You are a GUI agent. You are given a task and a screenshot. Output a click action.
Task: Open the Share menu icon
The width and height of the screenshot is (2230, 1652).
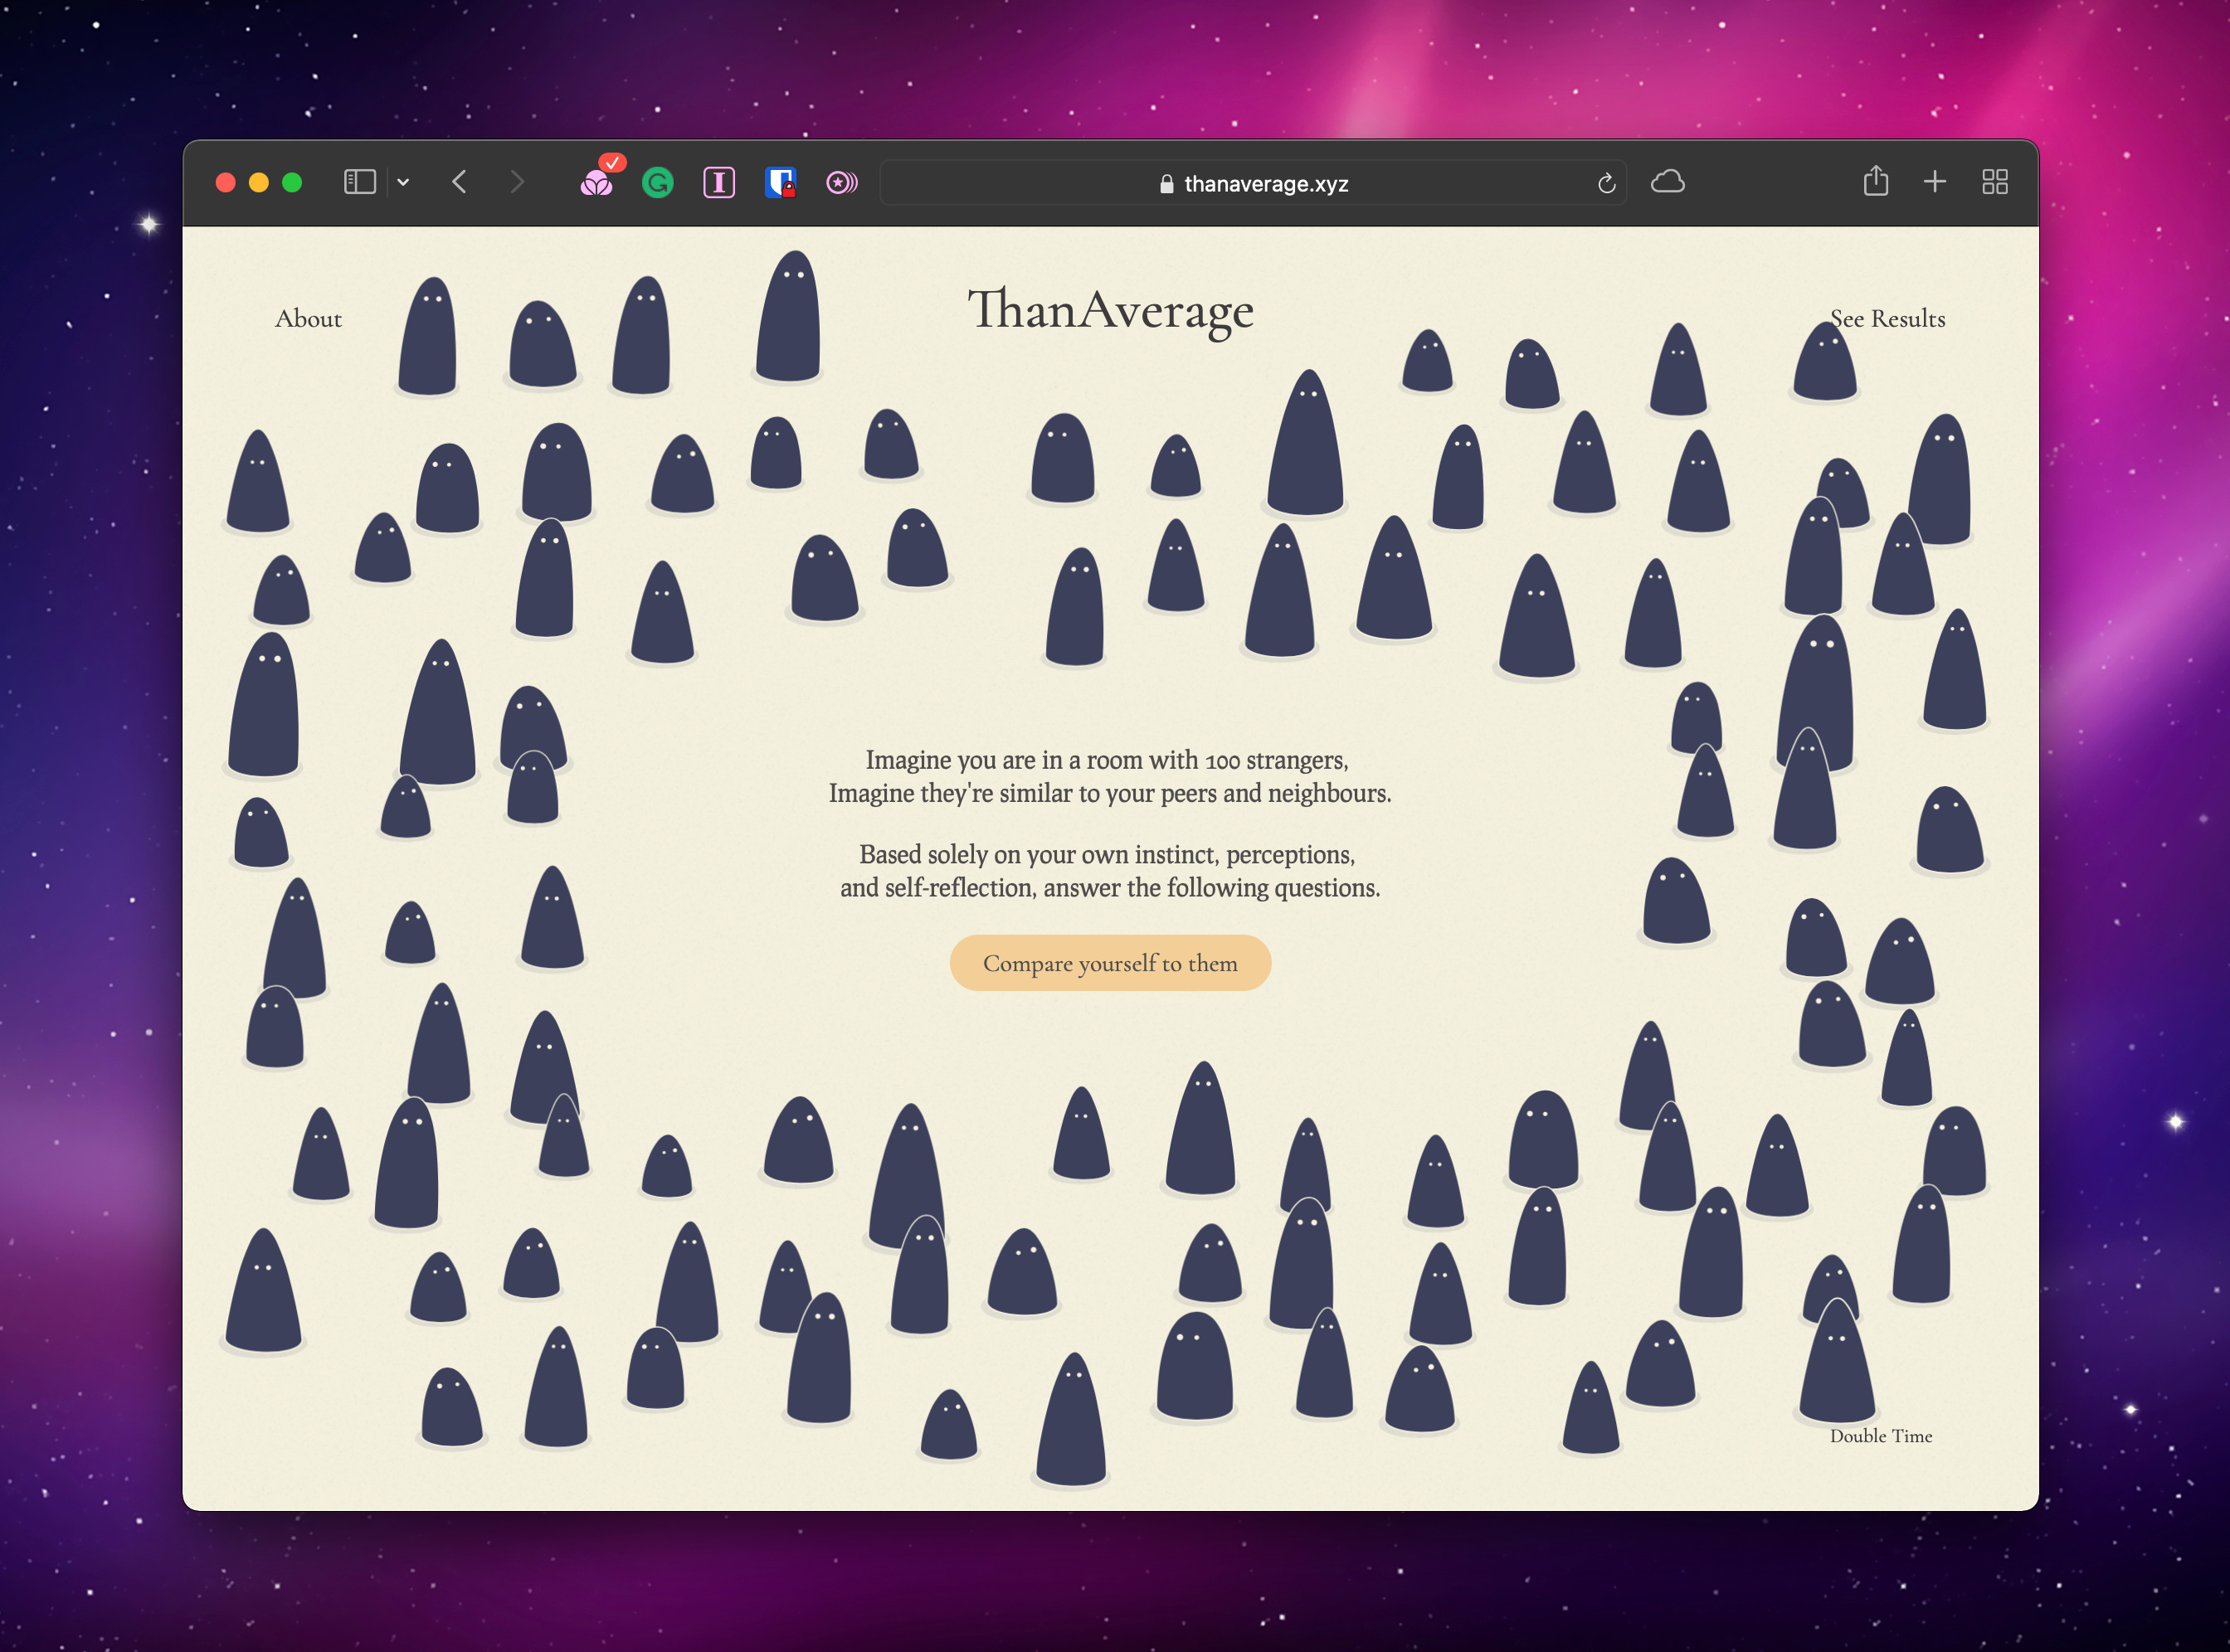(1876, 181)
